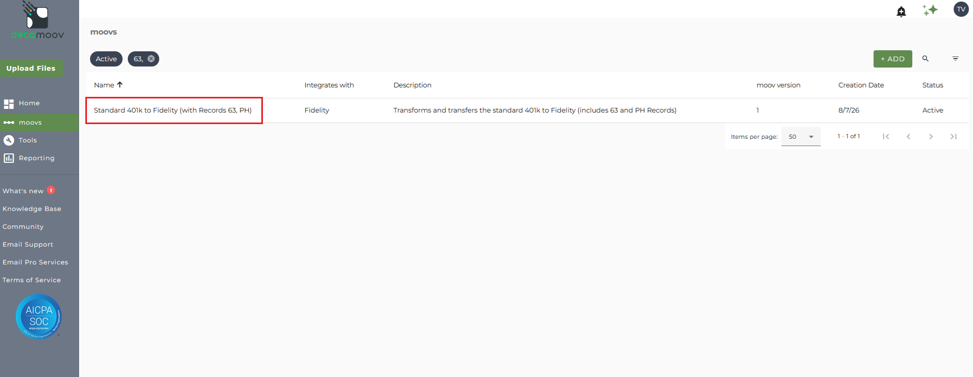Remove the 63 filter chip
This screenshot has height=377, width=973.
[x=151, y=59]
